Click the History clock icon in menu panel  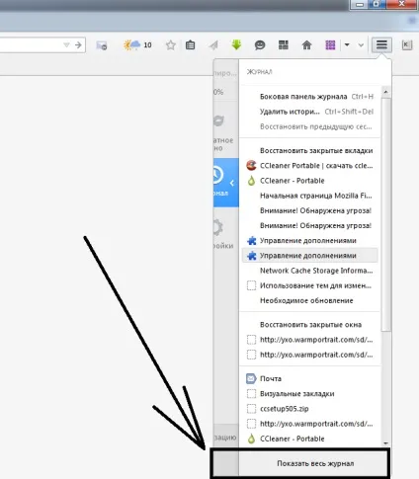pos(217,175)
